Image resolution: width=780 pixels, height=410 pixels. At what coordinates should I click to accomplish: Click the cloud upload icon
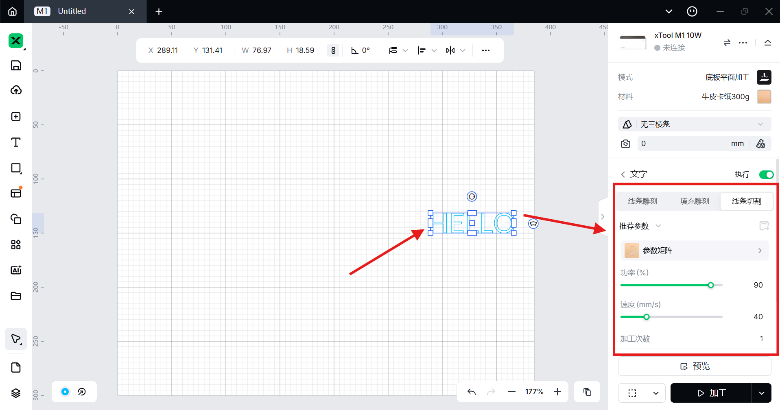tap(16, 90)
